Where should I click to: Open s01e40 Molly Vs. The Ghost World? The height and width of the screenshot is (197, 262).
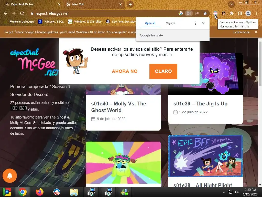118,107
